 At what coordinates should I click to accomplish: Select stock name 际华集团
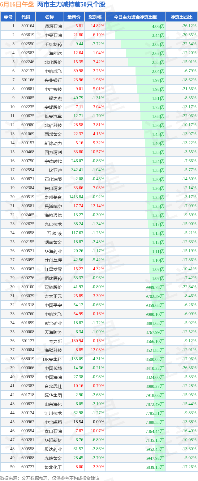pos(53,395)
